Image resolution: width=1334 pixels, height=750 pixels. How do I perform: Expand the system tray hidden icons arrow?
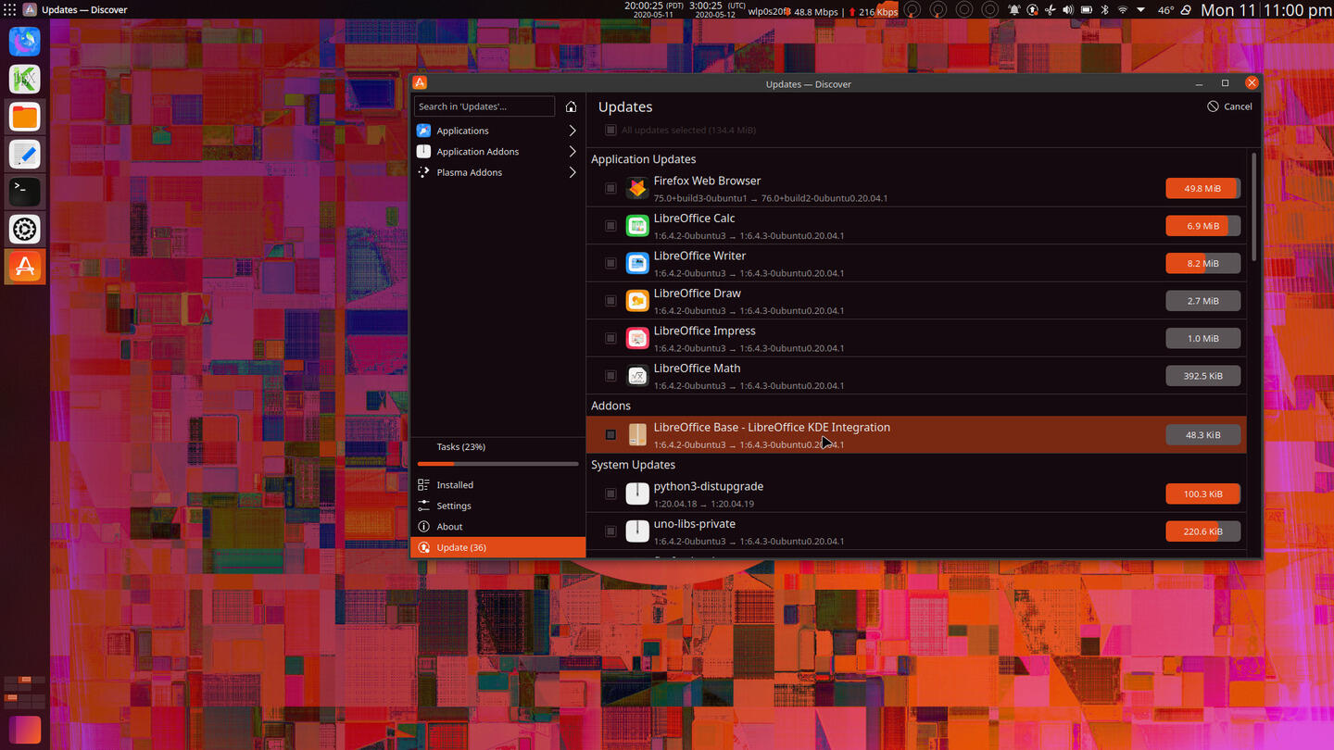(x=1140, y=10)
